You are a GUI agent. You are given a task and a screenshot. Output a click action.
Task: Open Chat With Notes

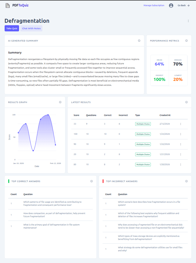point(31,28)
